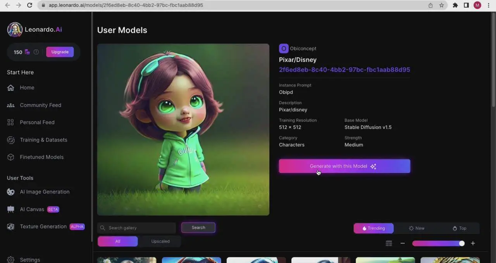Open Community Feed from the sidebar
Viewport: 496px width, 263px height.
pyautogui.click(x=40, y=105)
